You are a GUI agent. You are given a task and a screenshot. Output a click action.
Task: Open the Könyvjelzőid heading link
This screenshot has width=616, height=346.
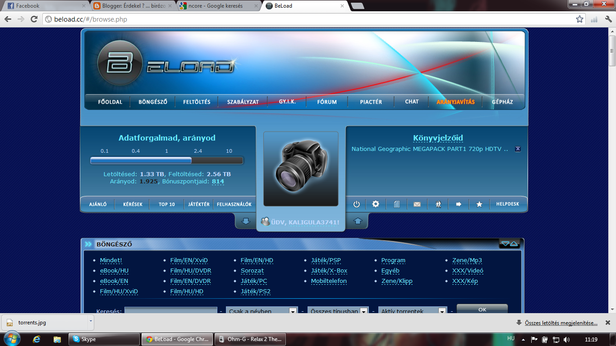[x=438, y=138]
